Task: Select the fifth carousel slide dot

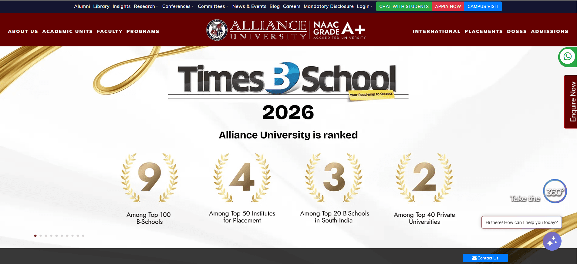Action: tap(57, 236)
